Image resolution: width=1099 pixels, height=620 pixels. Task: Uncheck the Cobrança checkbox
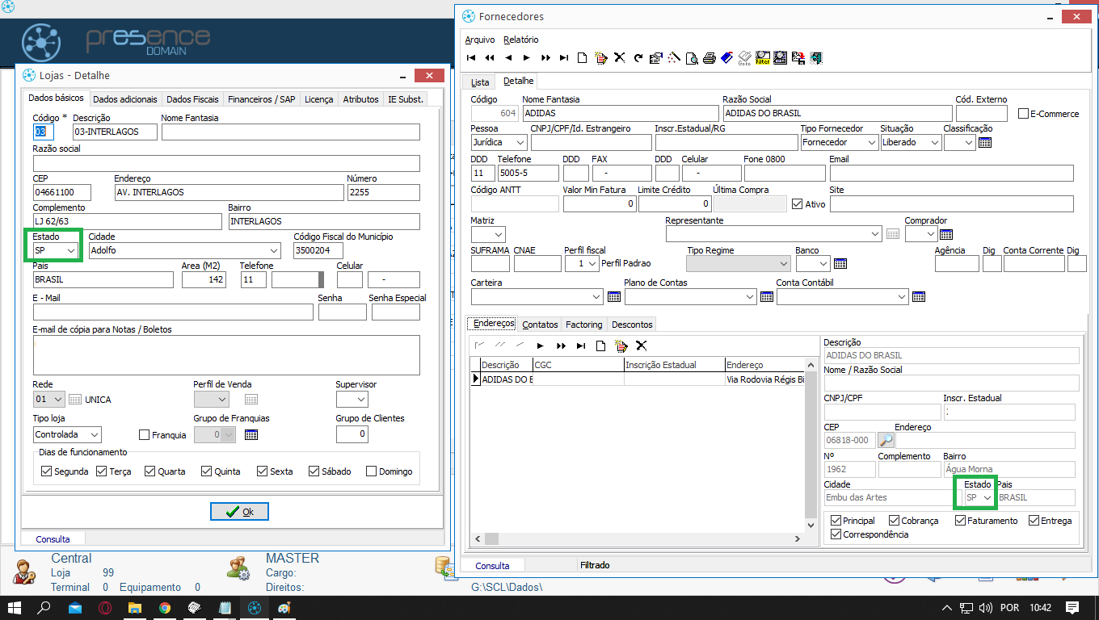pos(895,521)
